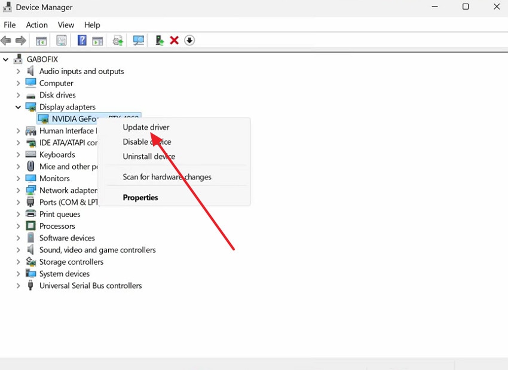
Task: Expand Sound, video and game controllers chevron
Action: pyautogui.click(x=18, y=250)
